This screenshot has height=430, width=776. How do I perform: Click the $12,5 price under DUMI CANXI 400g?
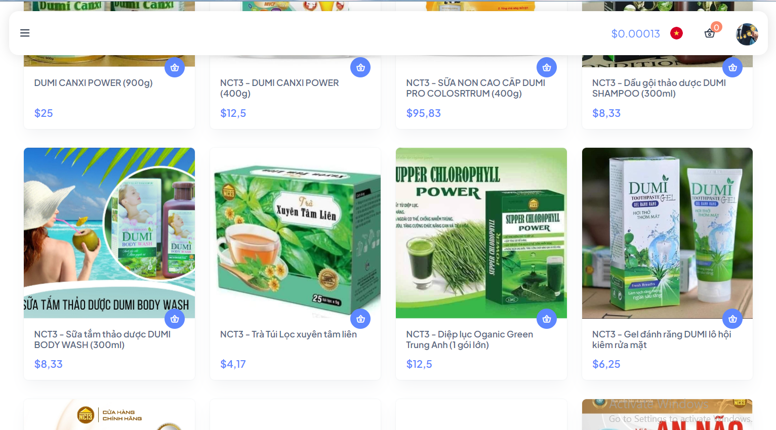233,113
